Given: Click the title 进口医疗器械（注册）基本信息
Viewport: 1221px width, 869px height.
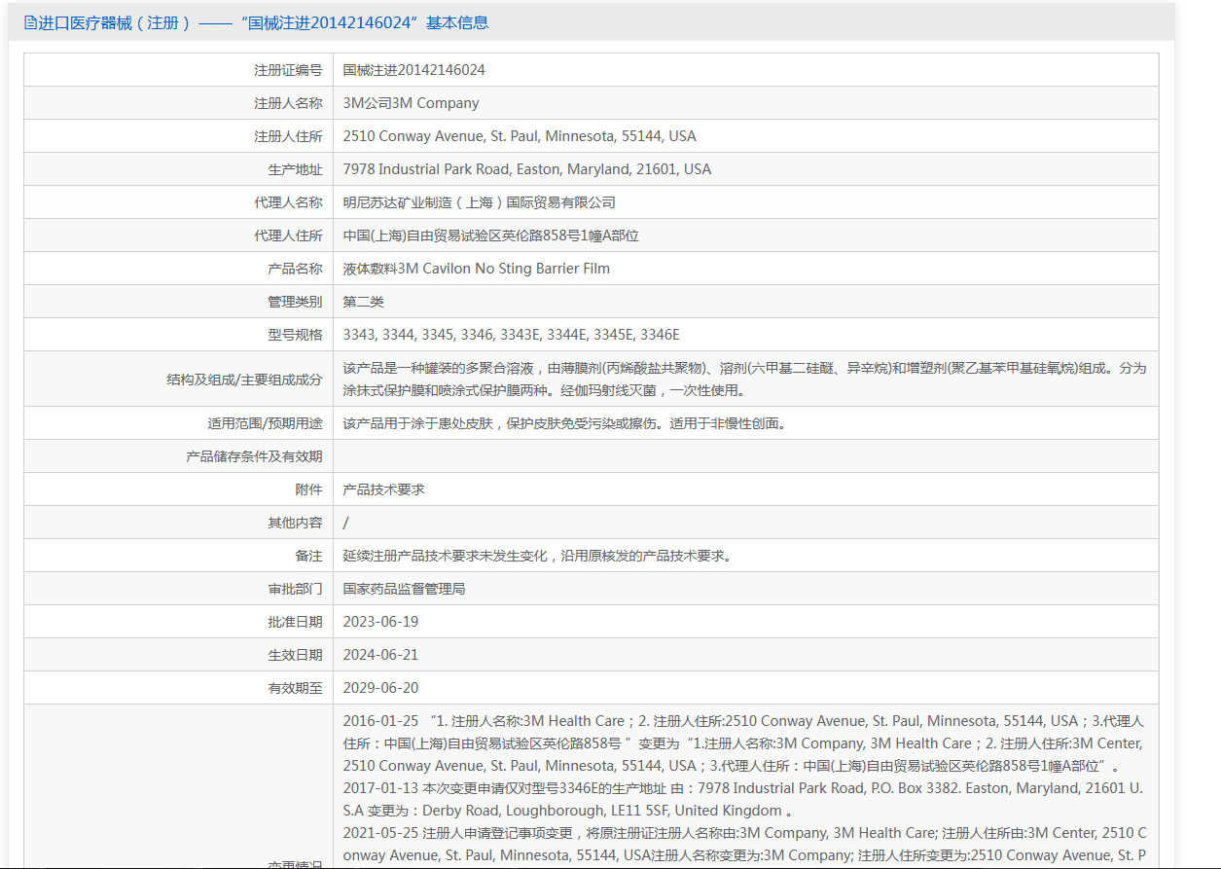Looking at the screenshot, I should 264,22.
